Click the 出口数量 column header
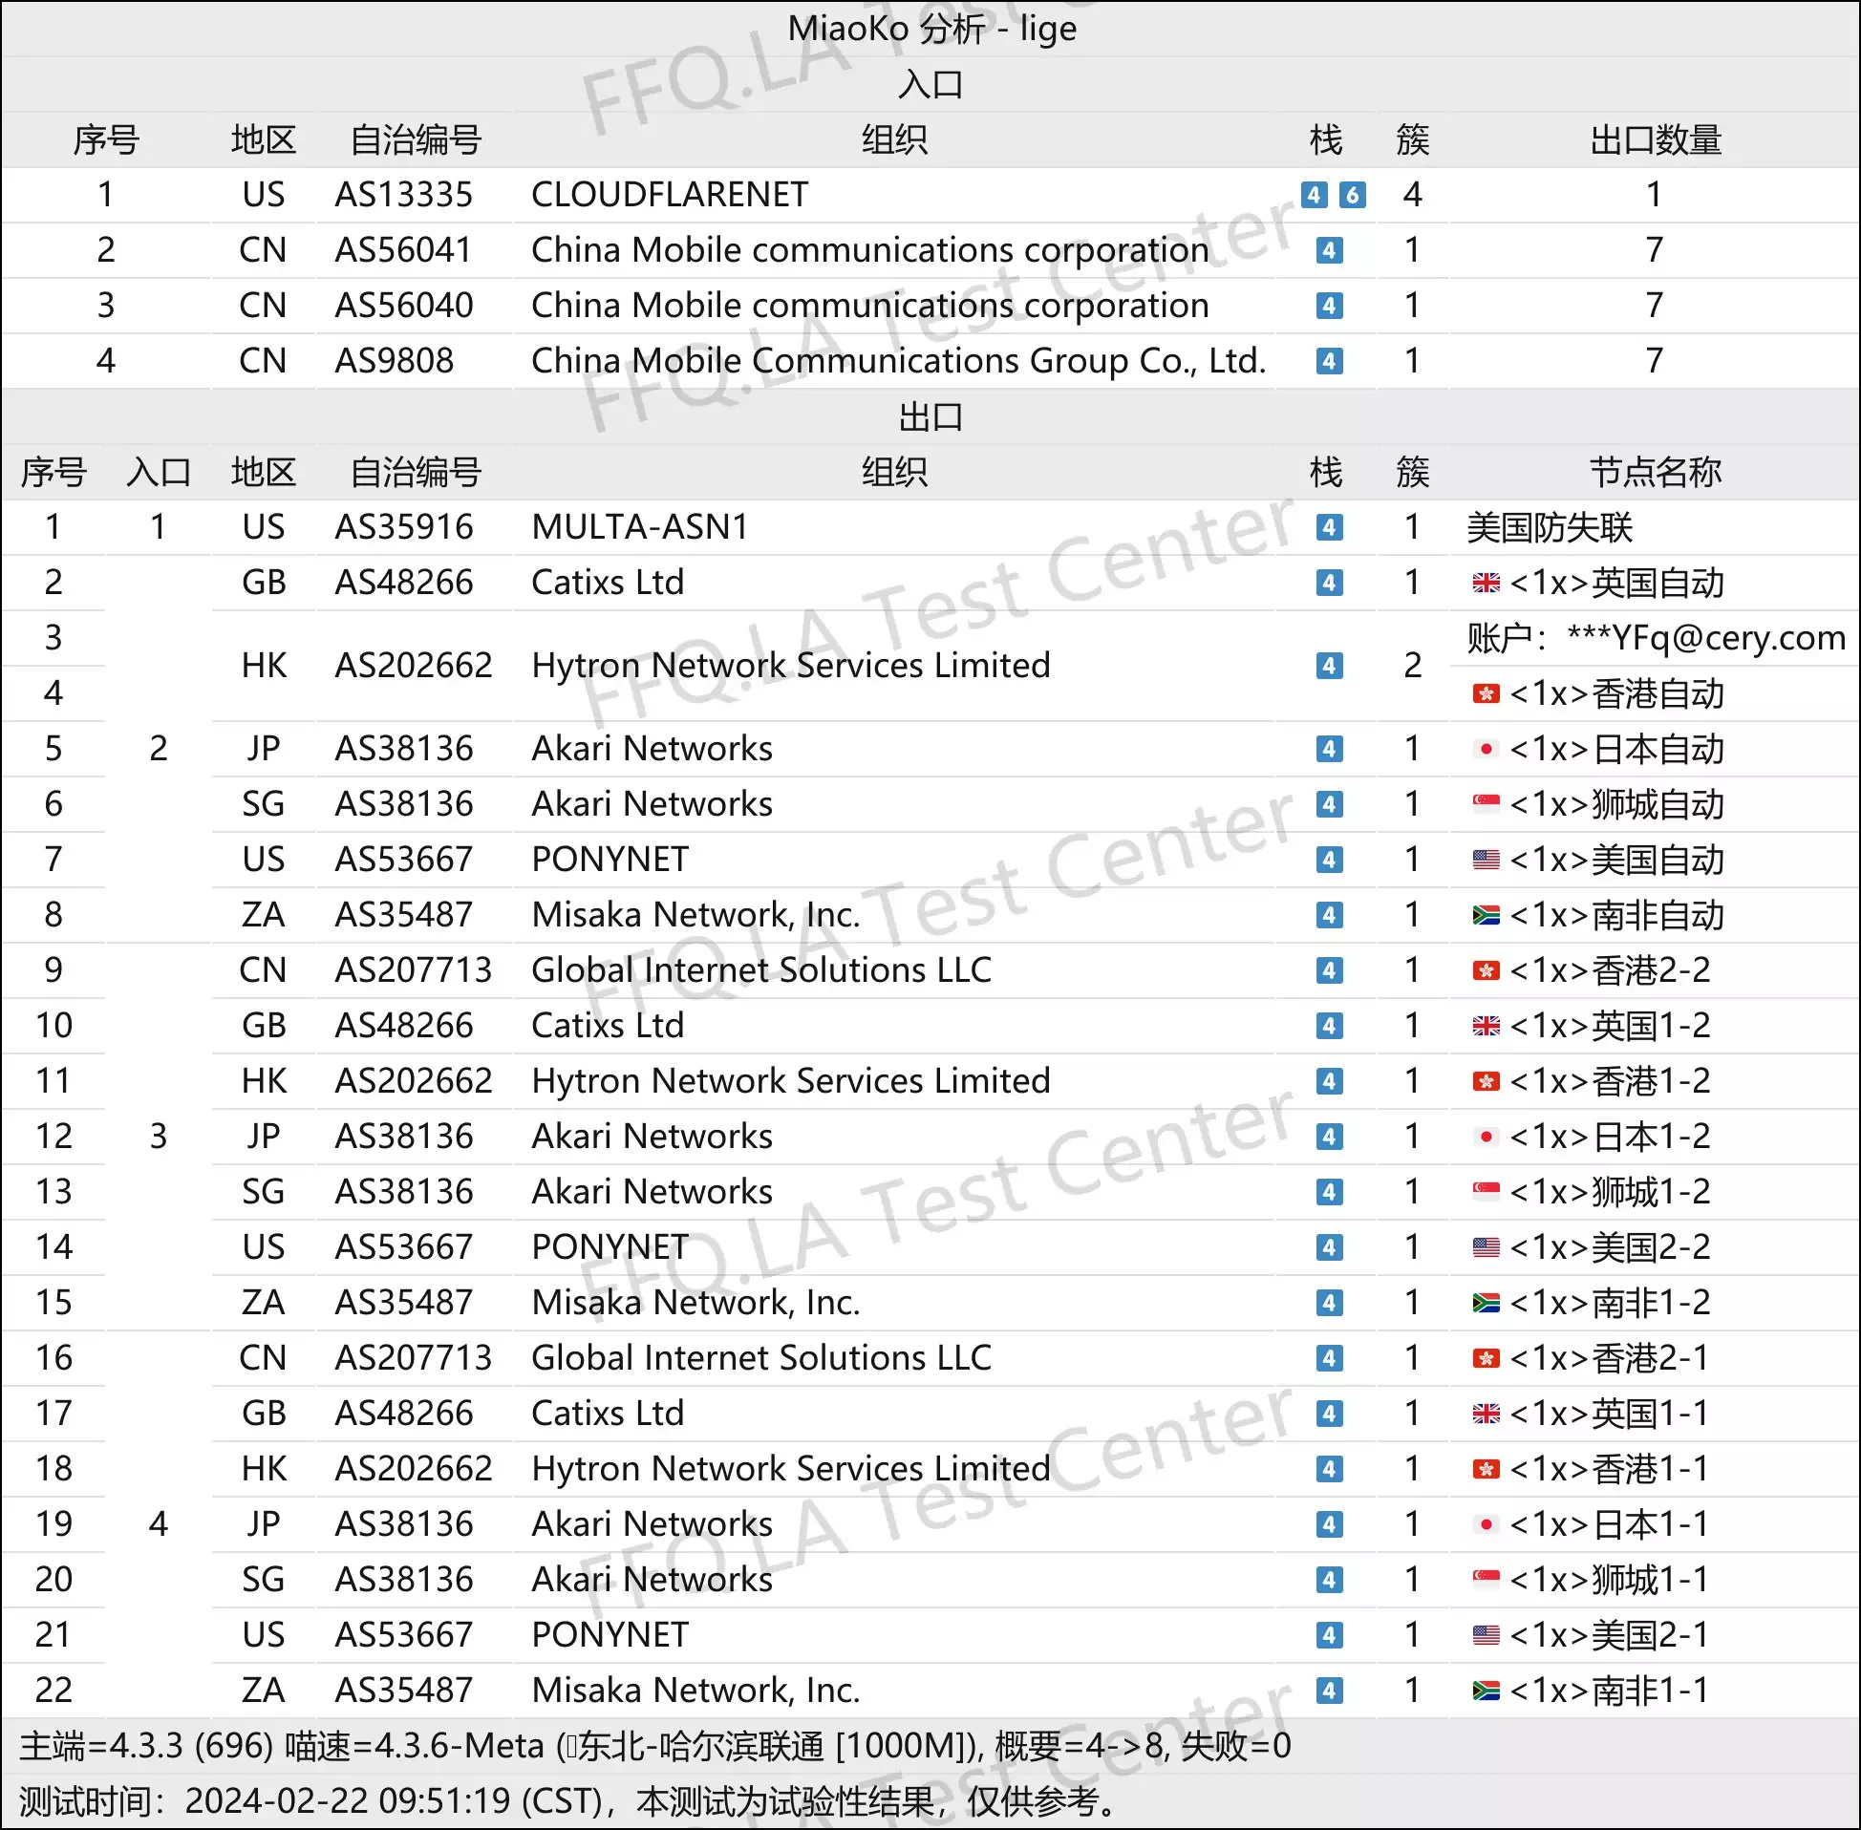The height and width of the screenshot is (1830, 1861). coord(1654,140)
